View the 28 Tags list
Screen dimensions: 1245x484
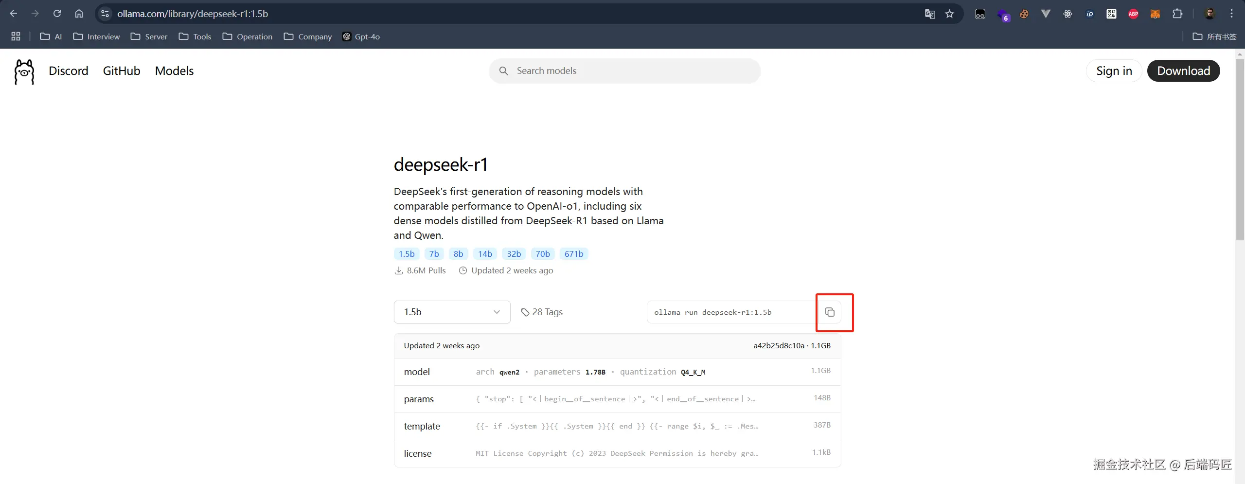coord(541,312)
